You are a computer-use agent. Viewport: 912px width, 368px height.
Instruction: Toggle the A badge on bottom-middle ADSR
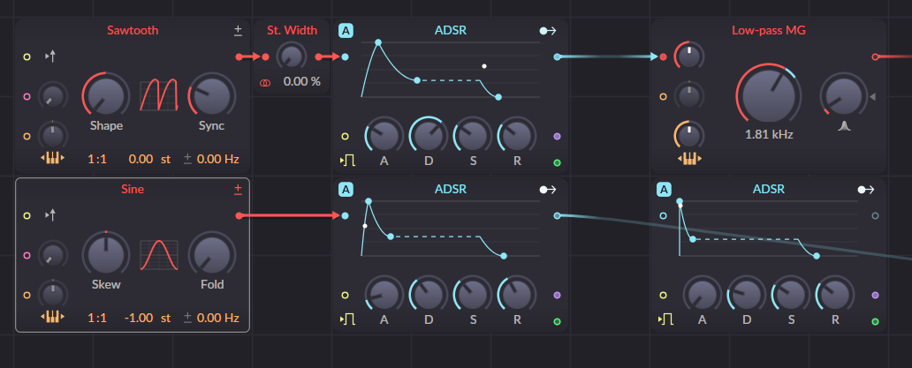[x=346, y=189]
